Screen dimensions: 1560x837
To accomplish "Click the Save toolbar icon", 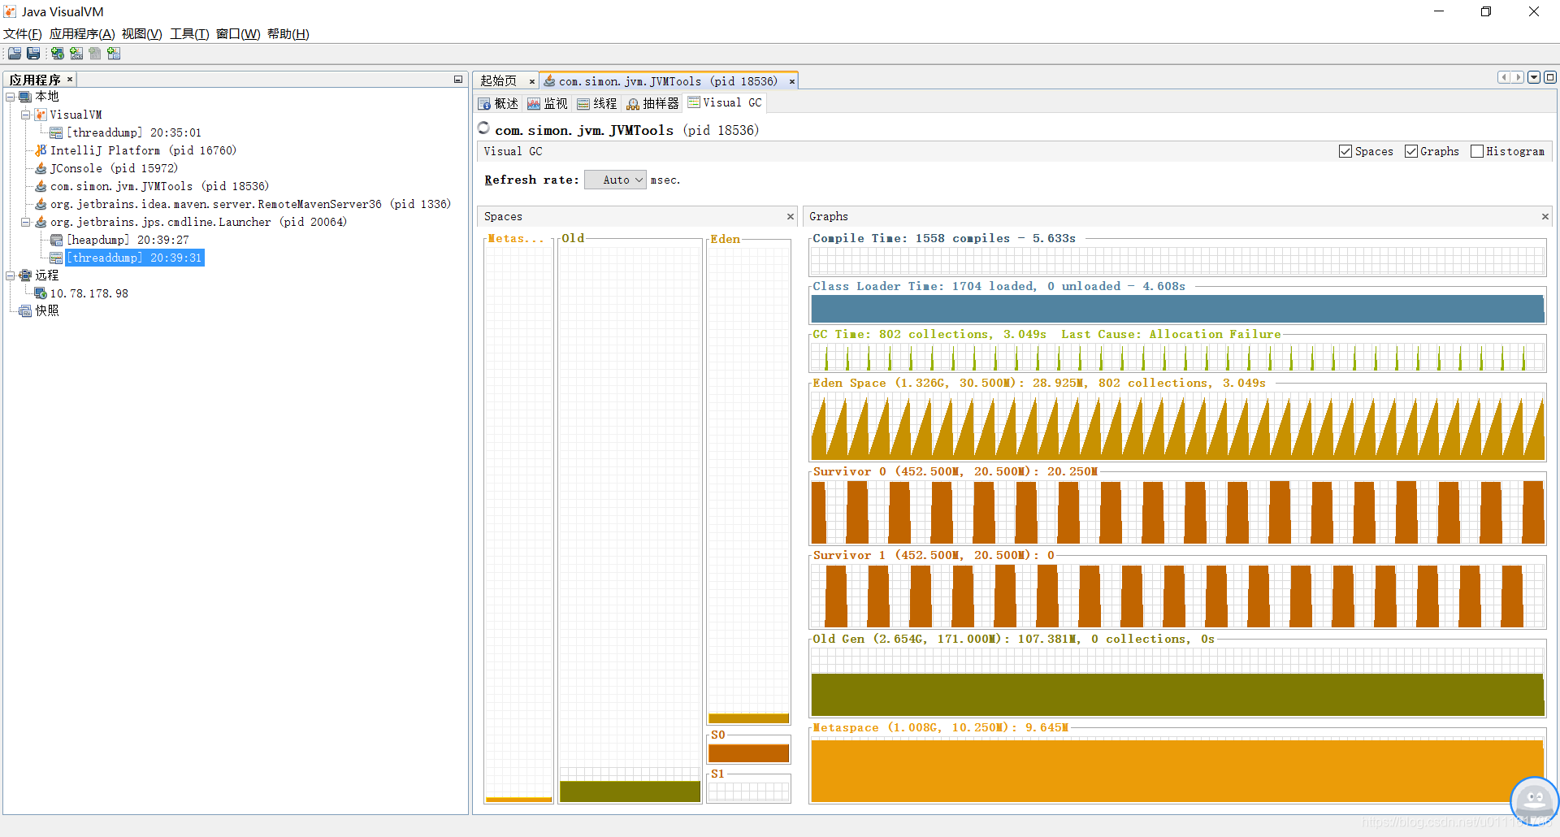I will 33,54.
